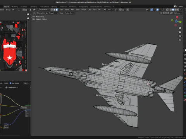Open the Local transform orientation dropdown
186x139 pixels.
click(x=109, y=10)
